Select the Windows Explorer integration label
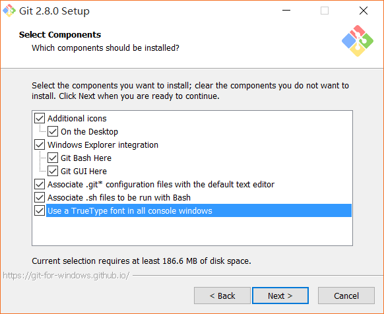The height and width of the screenshot is (314, 384). (x=103, y=145)
